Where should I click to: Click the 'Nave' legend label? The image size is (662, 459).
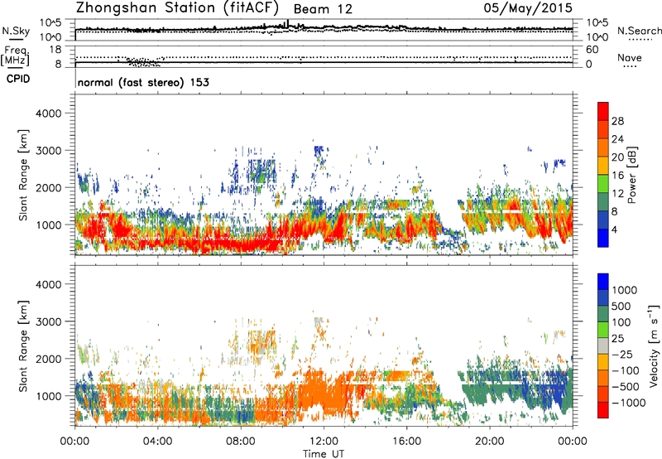coord(630,58)
